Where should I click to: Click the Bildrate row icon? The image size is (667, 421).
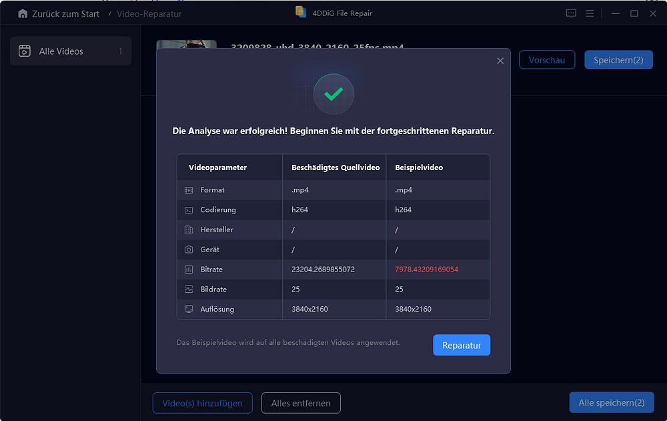click(x=189, y=290)
